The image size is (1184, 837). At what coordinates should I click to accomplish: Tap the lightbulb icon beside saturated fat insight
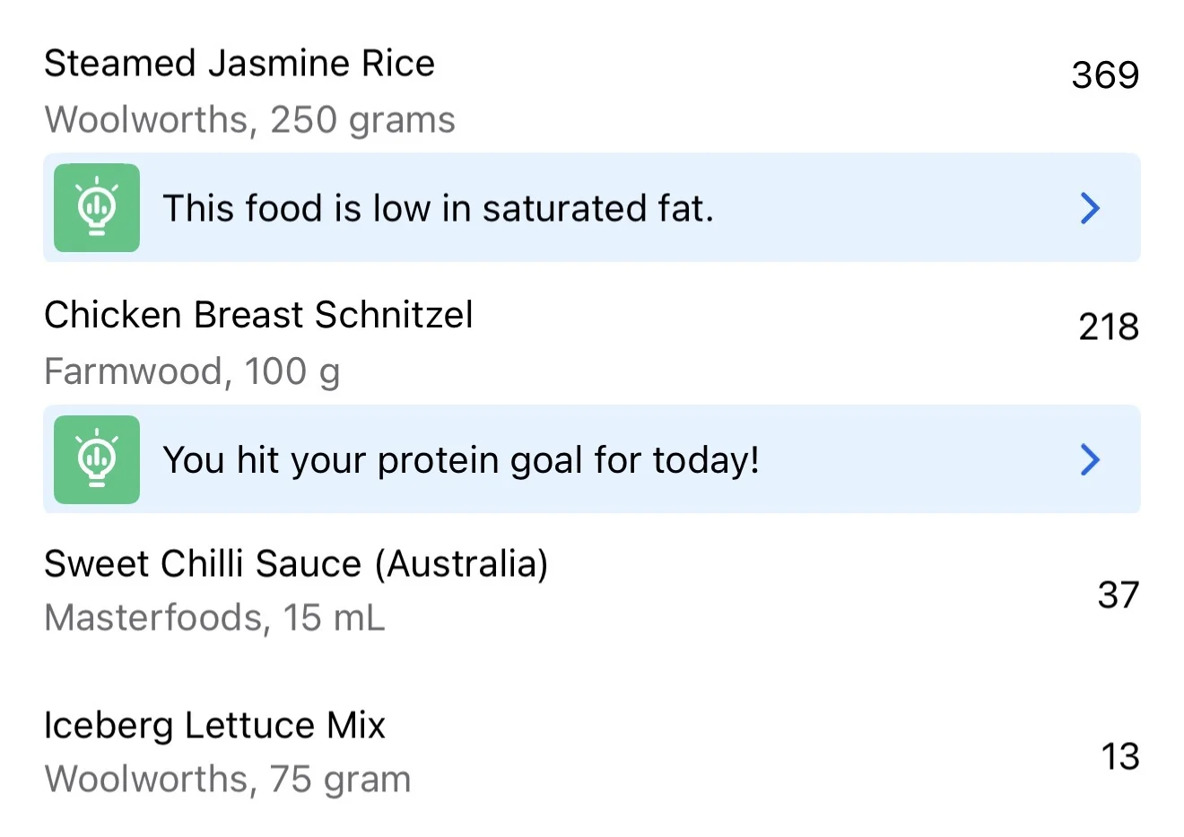point(97,208)
